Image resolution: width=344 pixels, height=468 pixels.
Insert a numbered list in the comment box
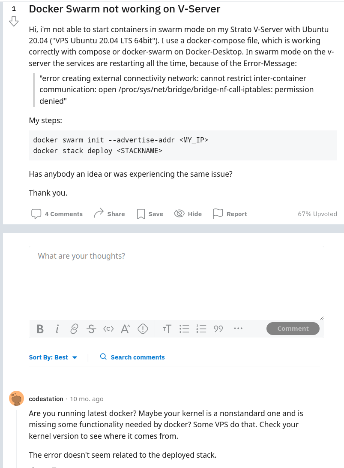click(201, 329)
